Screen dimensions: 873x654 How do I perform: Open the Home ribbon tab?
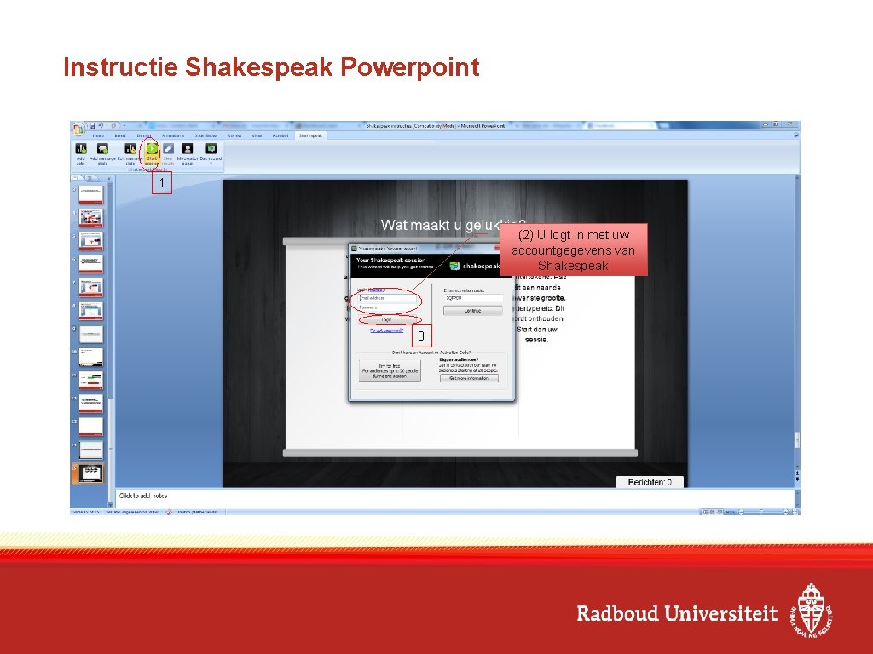[98, 135]
